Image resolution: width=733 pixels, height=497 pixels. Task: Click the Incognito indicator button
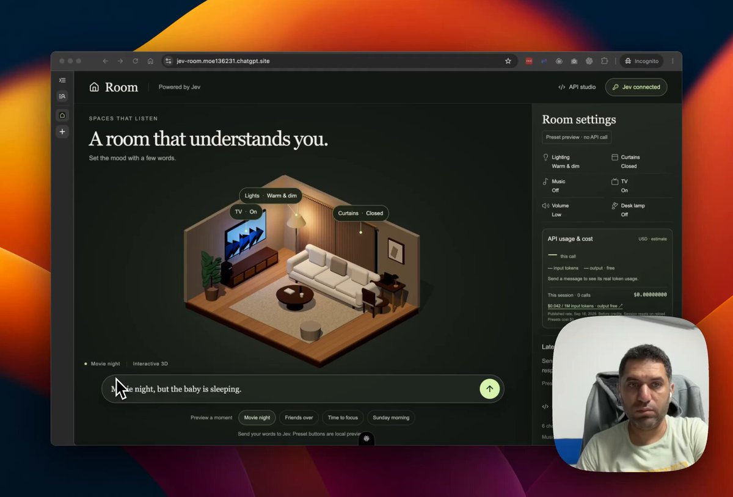(x=641, y=61)
